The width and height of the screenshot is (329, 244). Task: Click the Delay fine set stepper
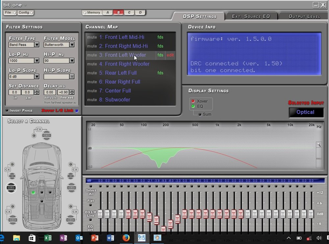[72, 92]
